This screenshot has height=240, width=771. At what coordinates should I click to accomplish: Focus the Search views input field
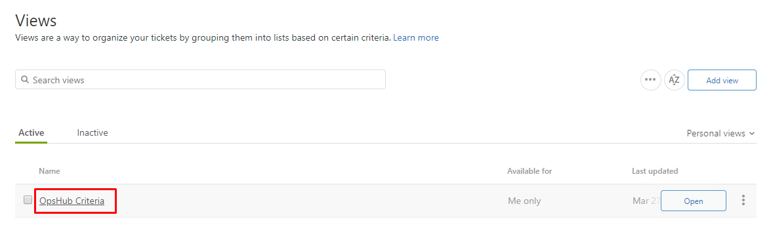[200, 80]
